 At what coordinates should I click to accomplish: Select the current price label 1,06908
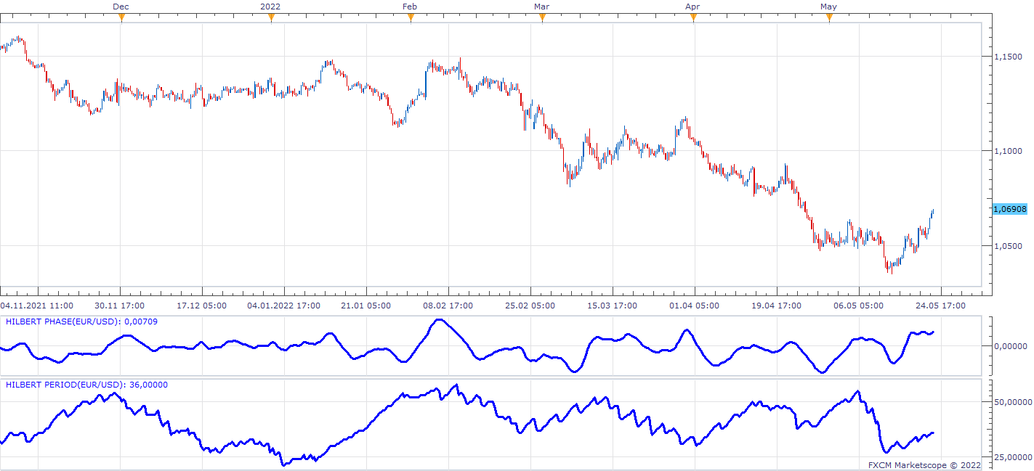pos(1009,209)
